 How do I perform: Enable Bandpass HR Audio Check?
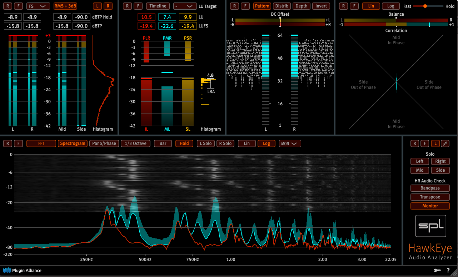pos(430,188)
